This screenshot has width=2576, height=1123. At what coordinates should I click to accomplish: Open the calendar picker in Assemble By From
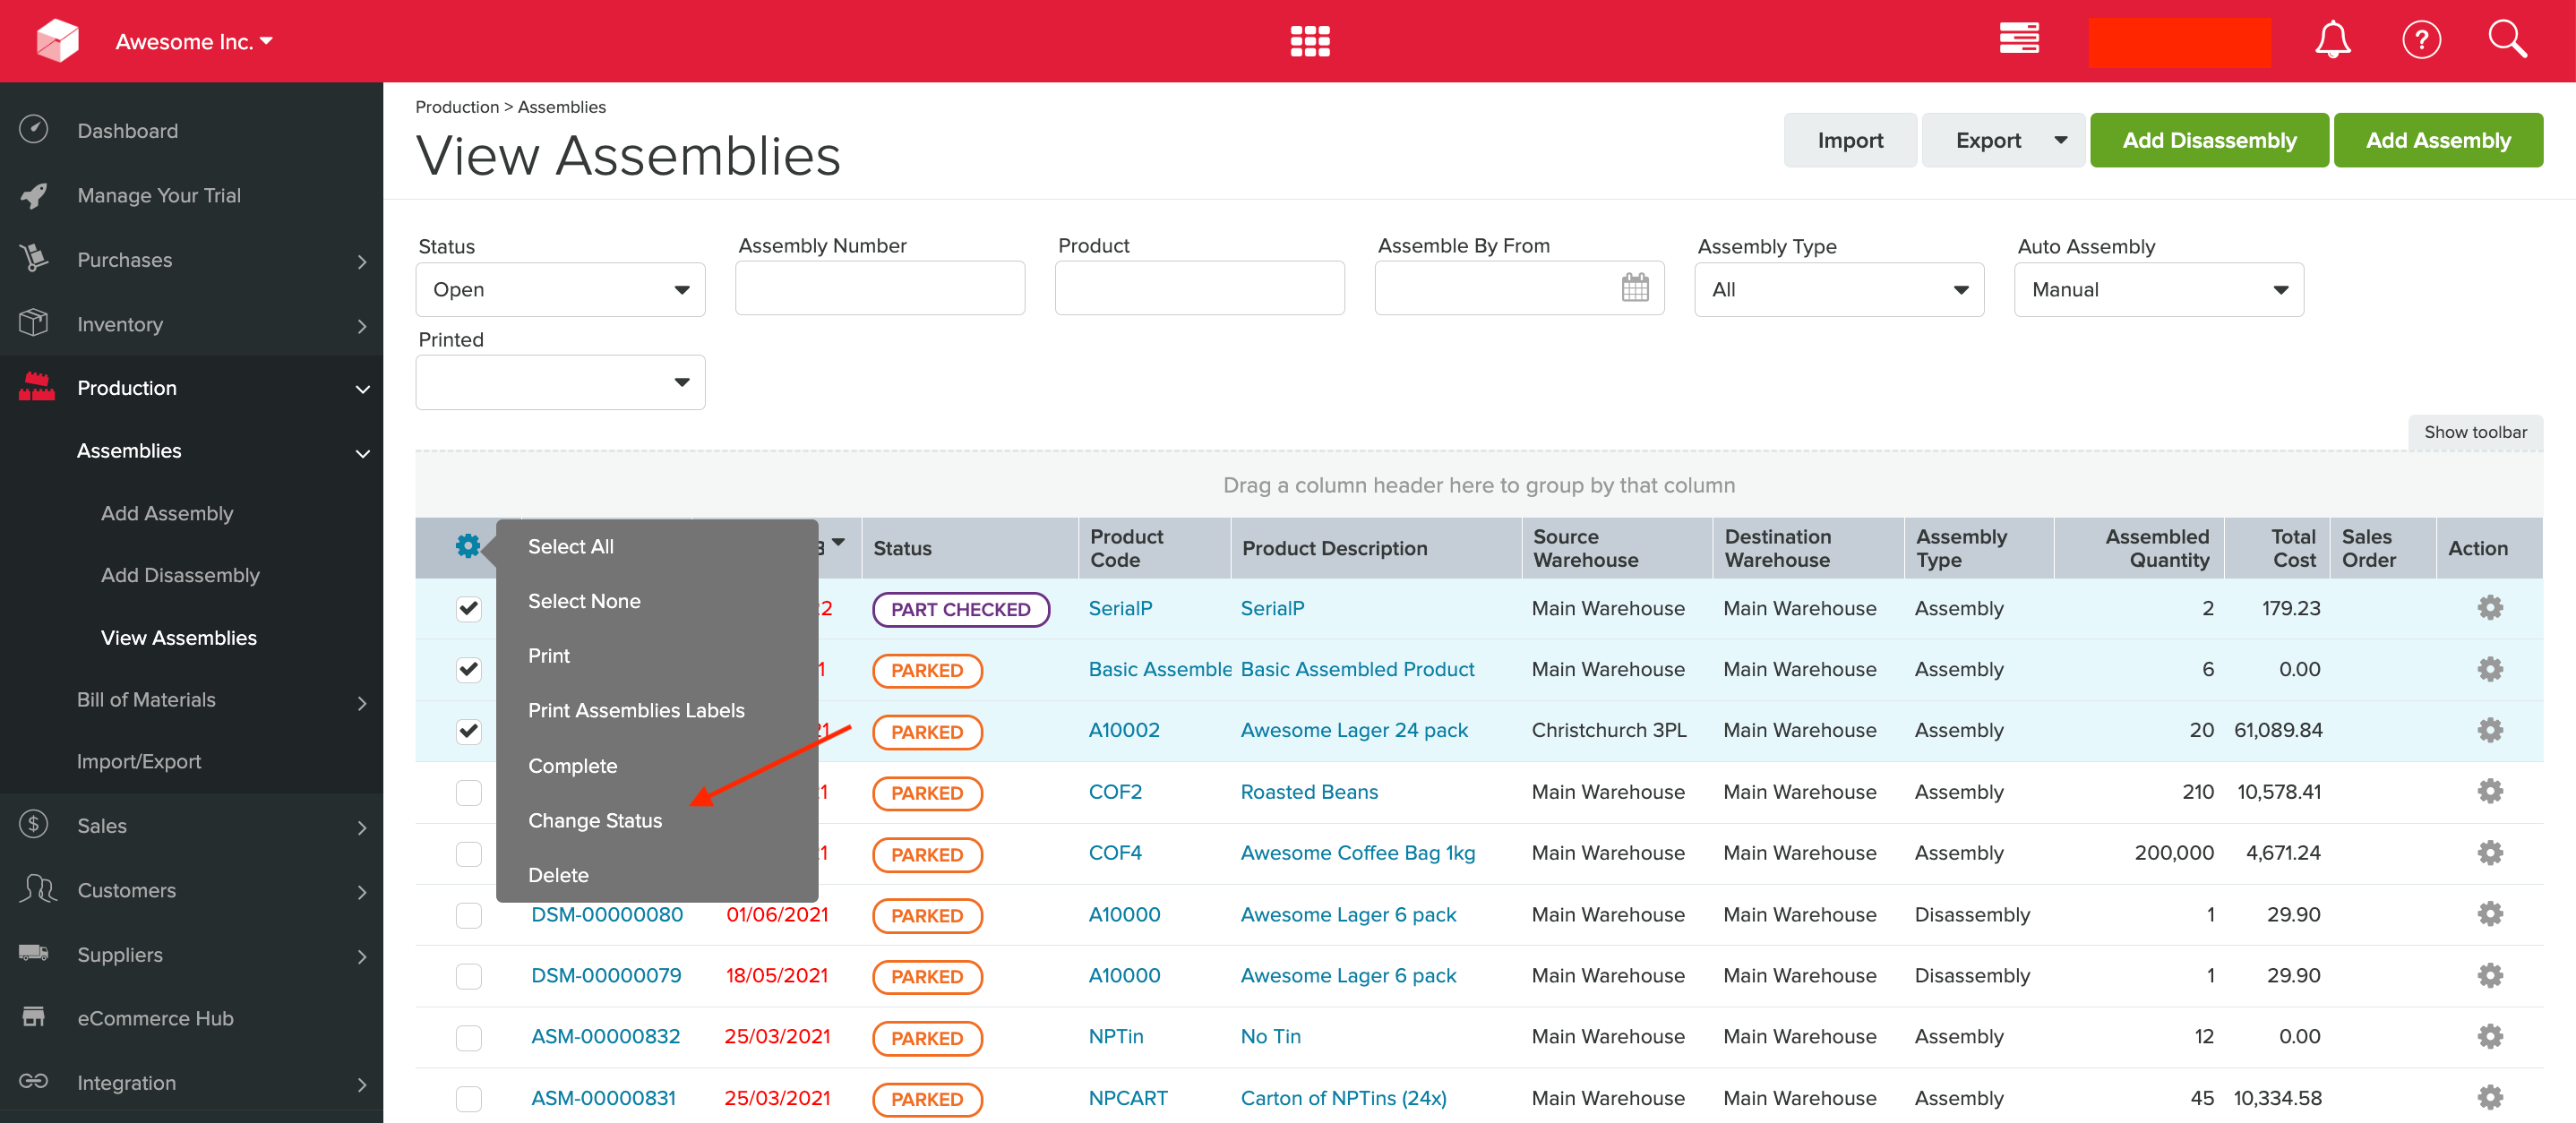[1635, 288]
